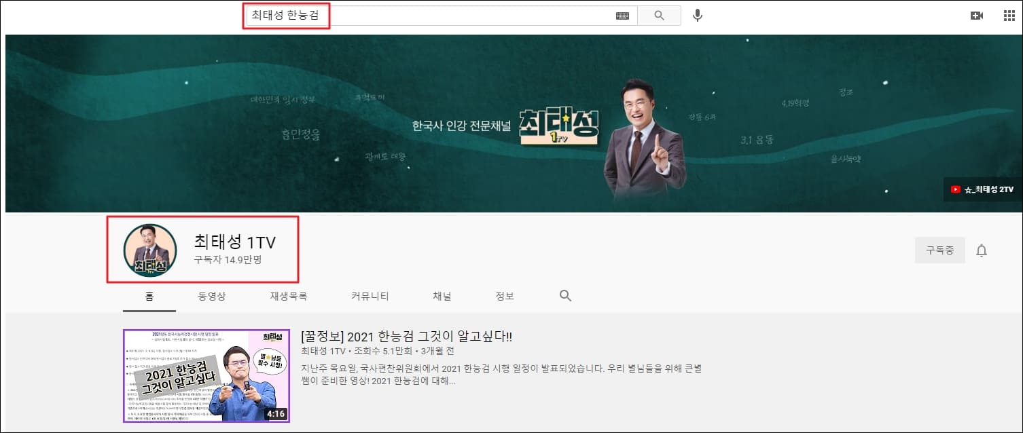Click the search field containing 최태성 한능검
This screenshot has width=1023, height=433.
coord(440,16)
